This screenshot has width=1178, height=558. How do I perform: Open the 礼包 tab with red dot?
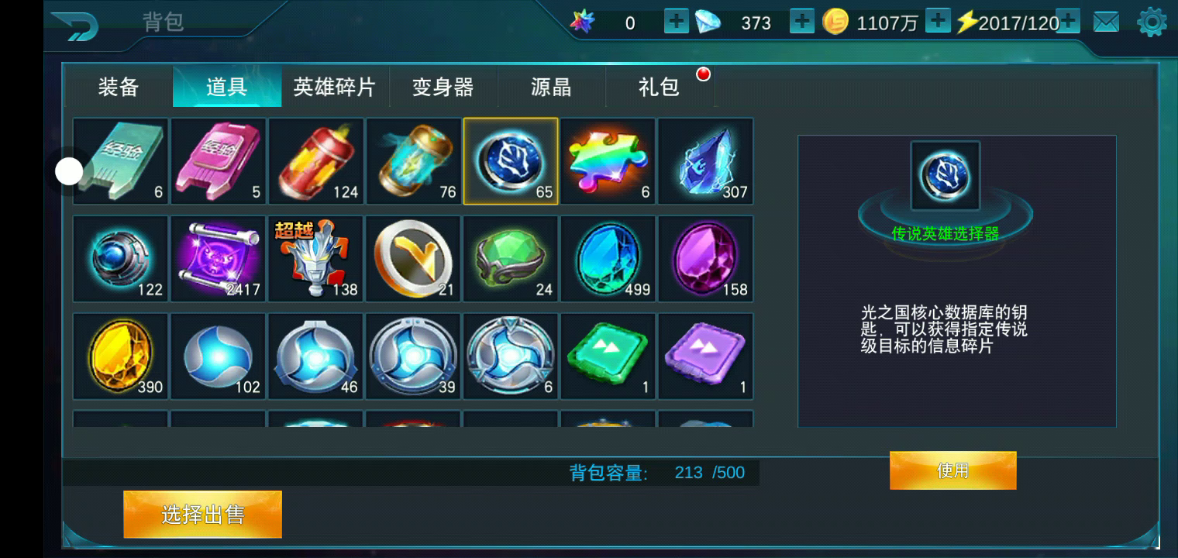[x=660, y=87]
